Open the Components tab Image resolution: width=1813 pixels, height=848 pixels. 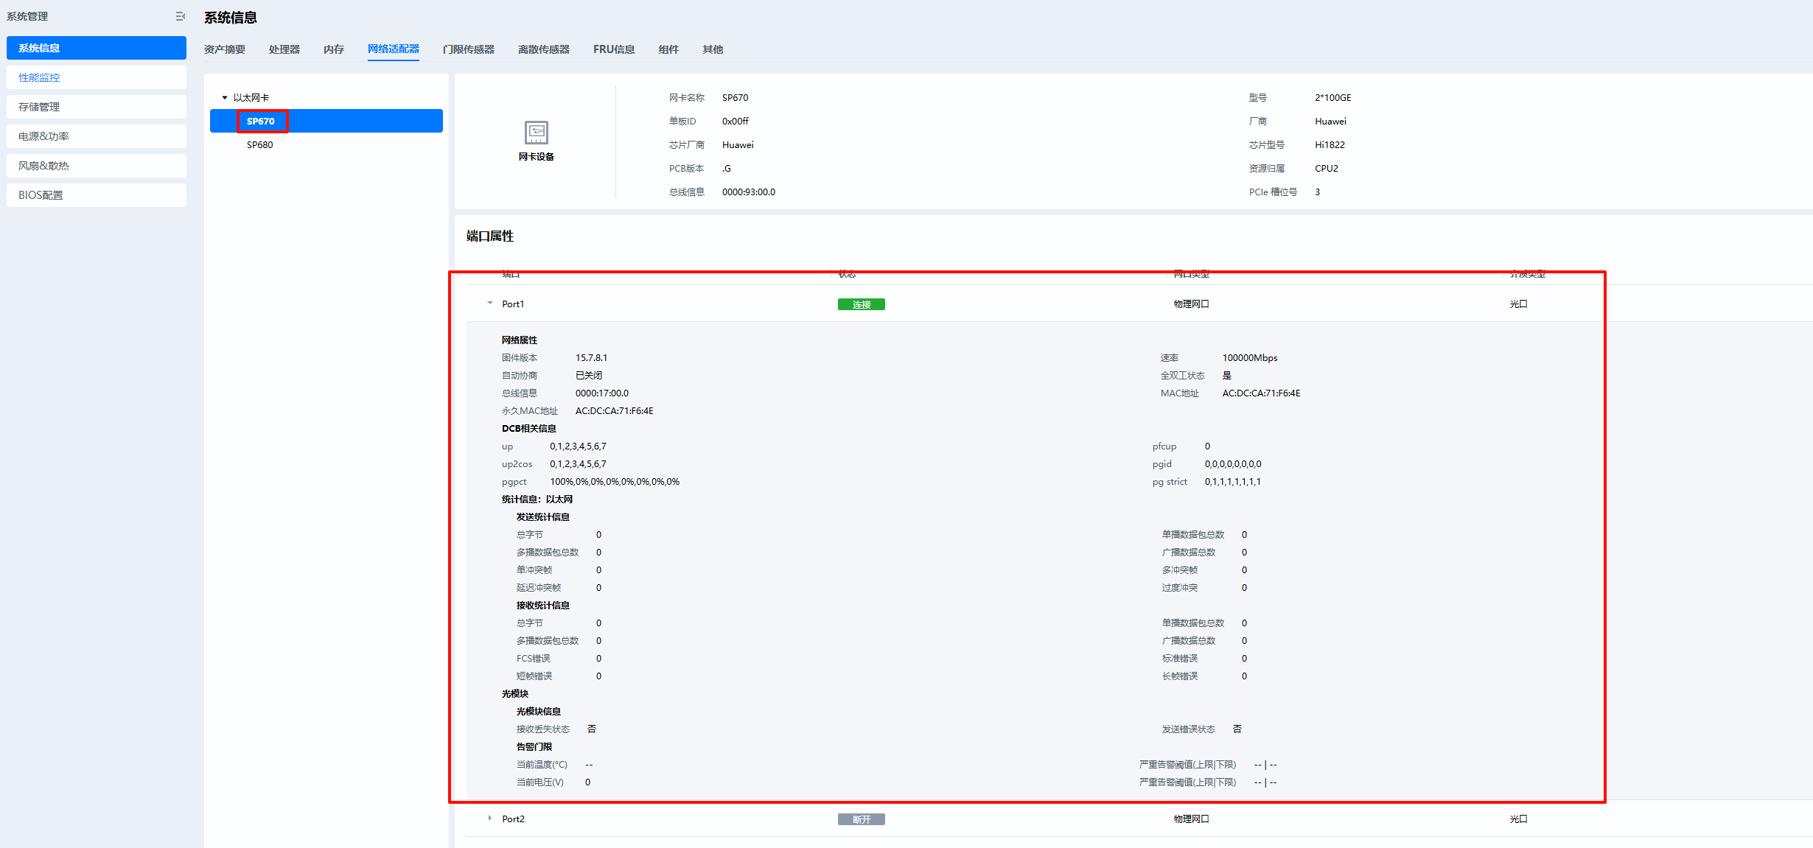pos(668,49)
